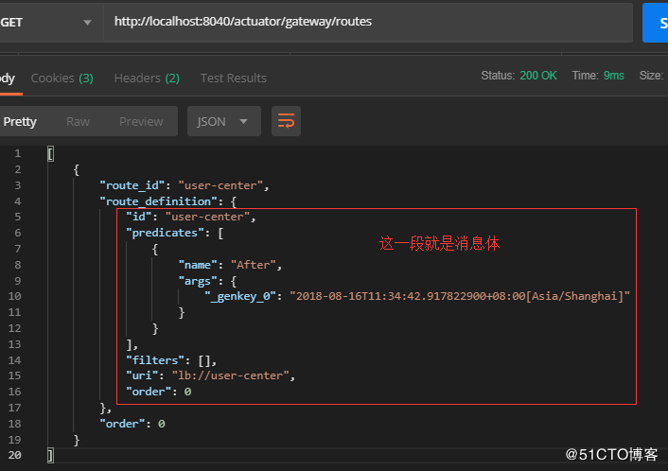This screenshot has height=471, width=668.
Task: Click the opening bracket on line 1
Action: pyautogui.click(x=50, y=154)
